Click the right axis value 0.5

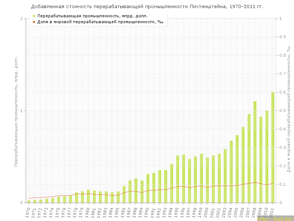point(282,110)
